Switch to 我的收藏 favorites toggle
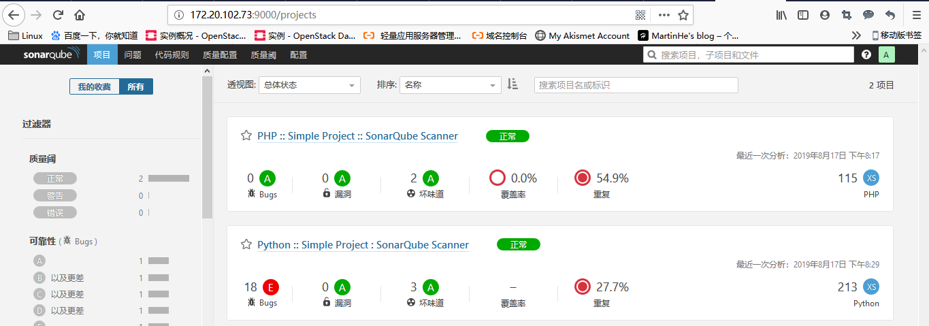This screenshot has height=326, width=929. coord(94,86)
